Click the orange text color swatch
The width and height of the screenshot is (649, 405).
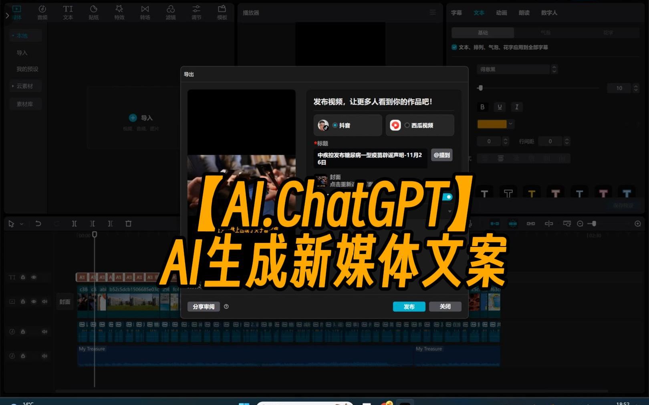(492, 124)
